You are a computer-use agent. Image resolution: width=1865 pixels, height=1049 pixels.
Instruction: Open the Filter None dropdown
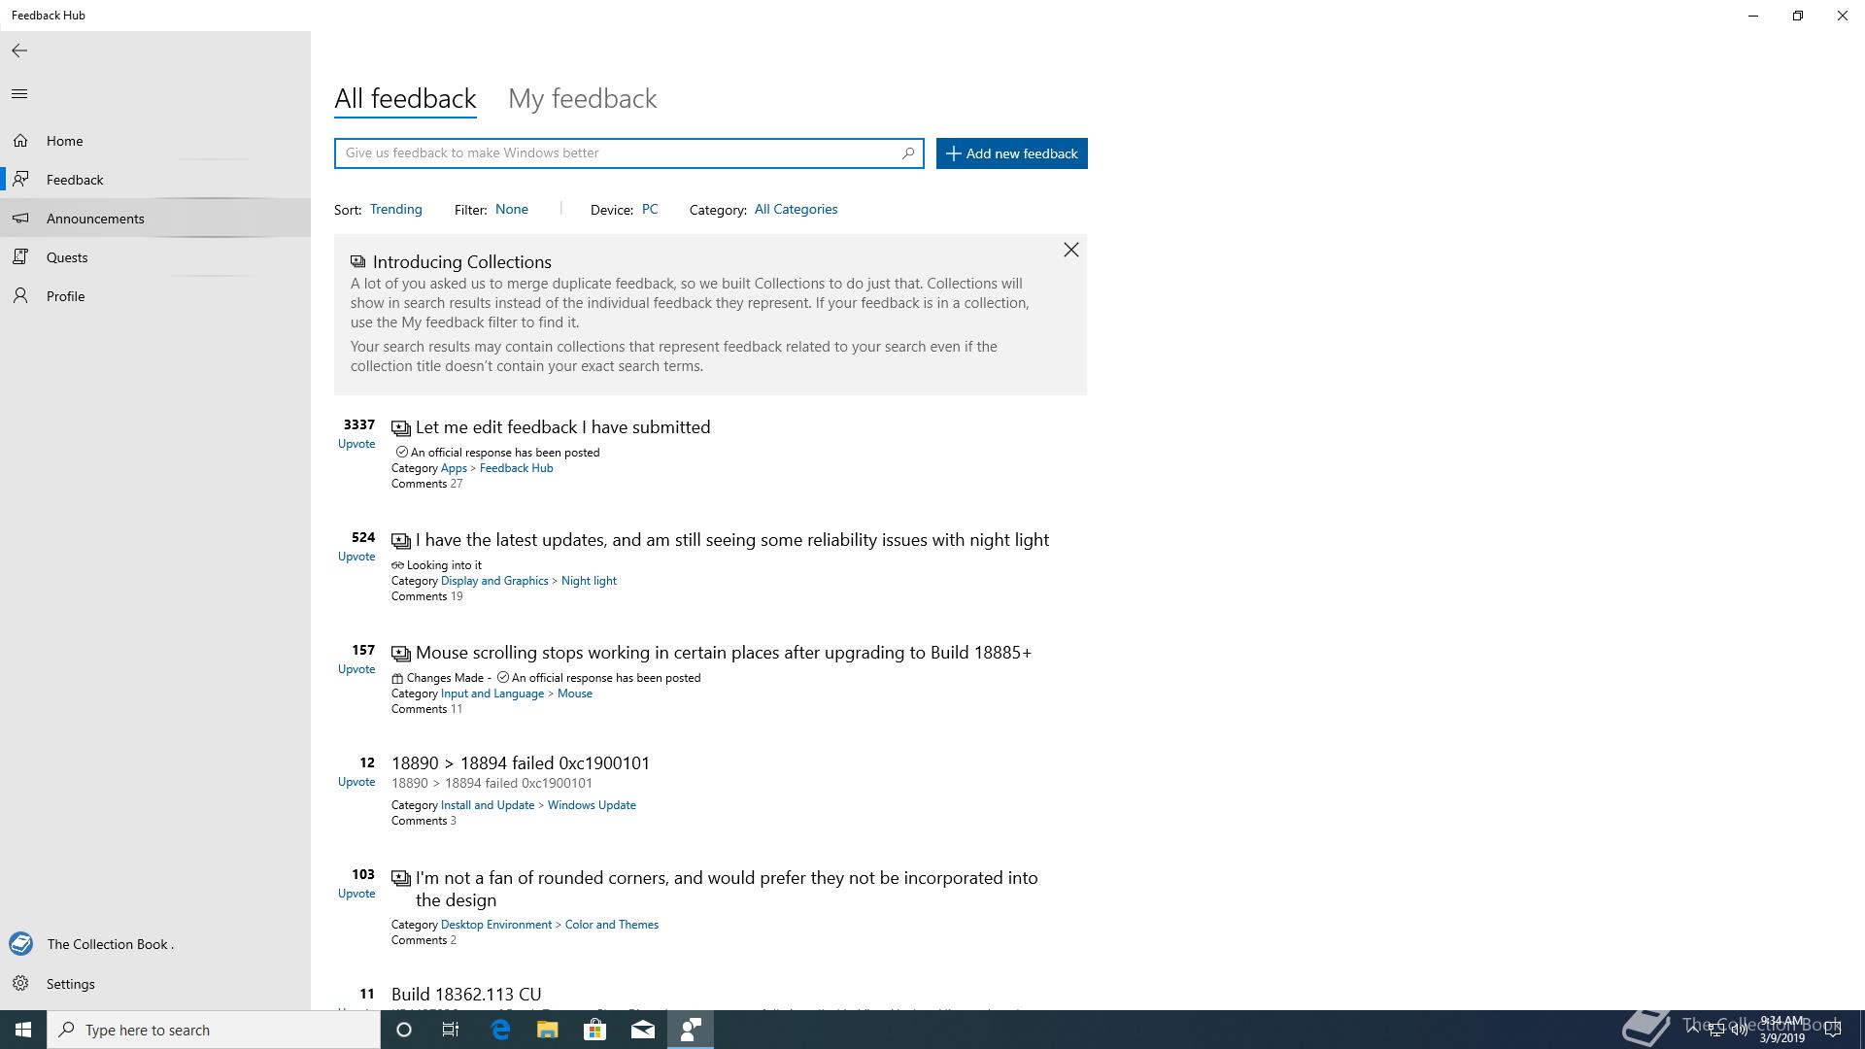coord(512,210)
